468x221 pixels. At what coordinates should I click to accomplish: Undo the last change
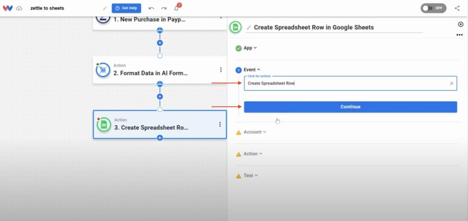[151, 8]
